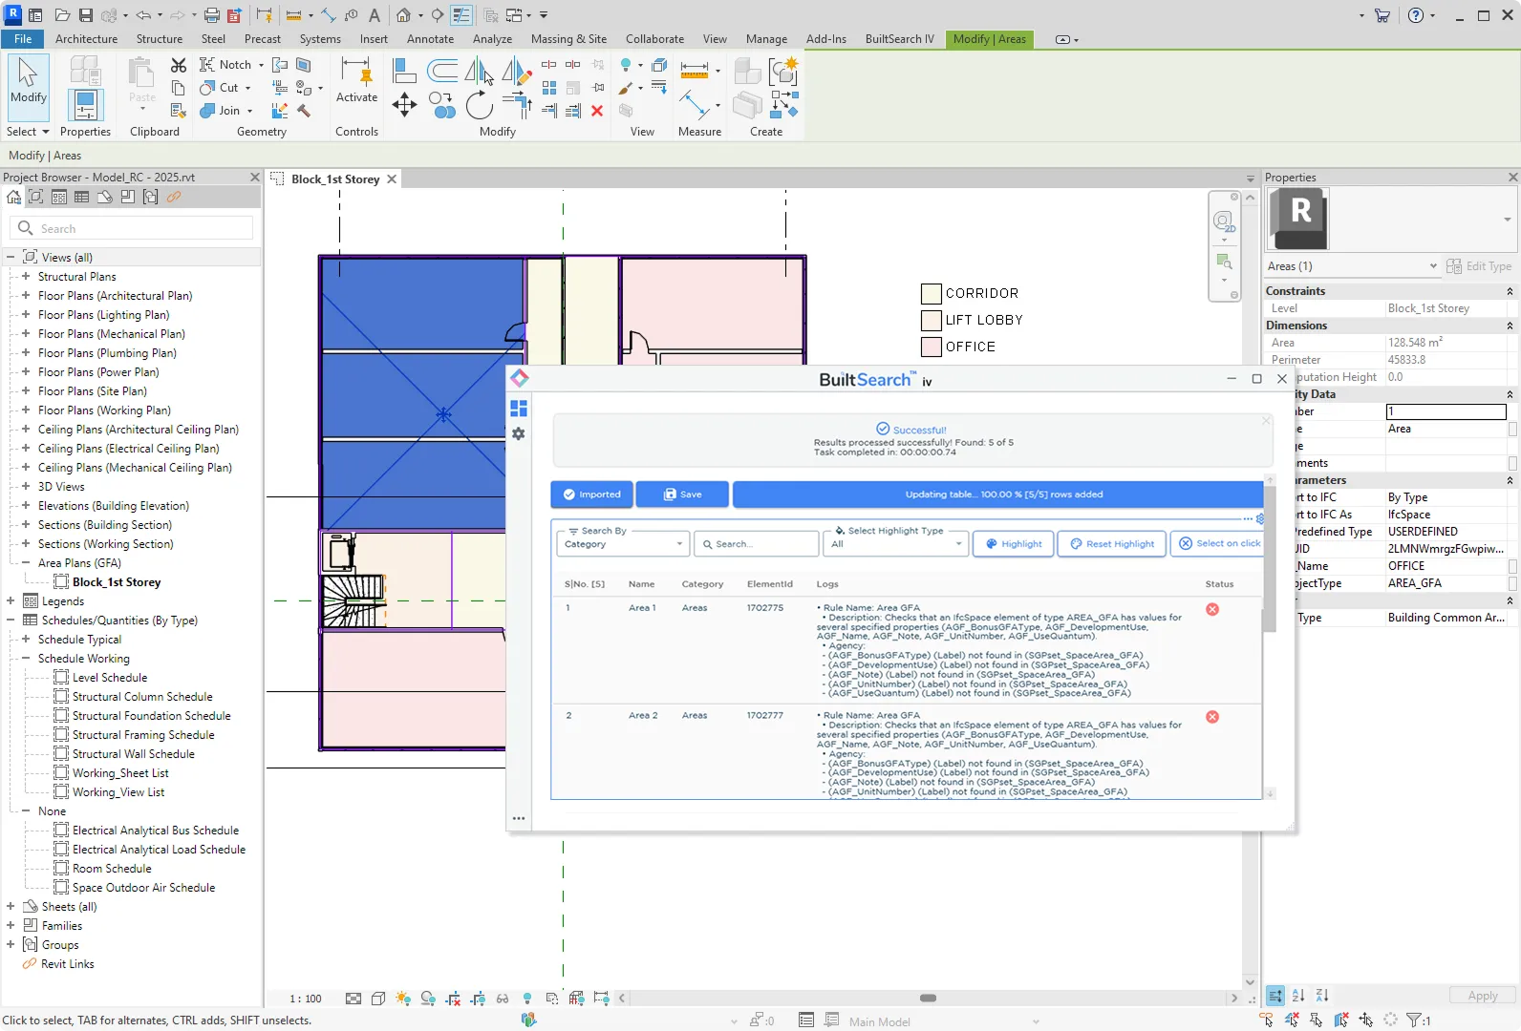
Task: Select the Offset tool icon
Action: (442, 71)
